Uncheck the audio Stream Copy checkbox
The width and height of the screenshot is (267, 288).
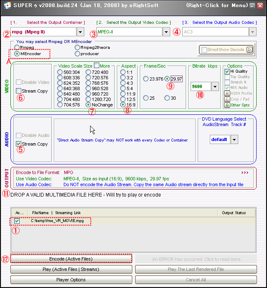(x=18, y=144)
